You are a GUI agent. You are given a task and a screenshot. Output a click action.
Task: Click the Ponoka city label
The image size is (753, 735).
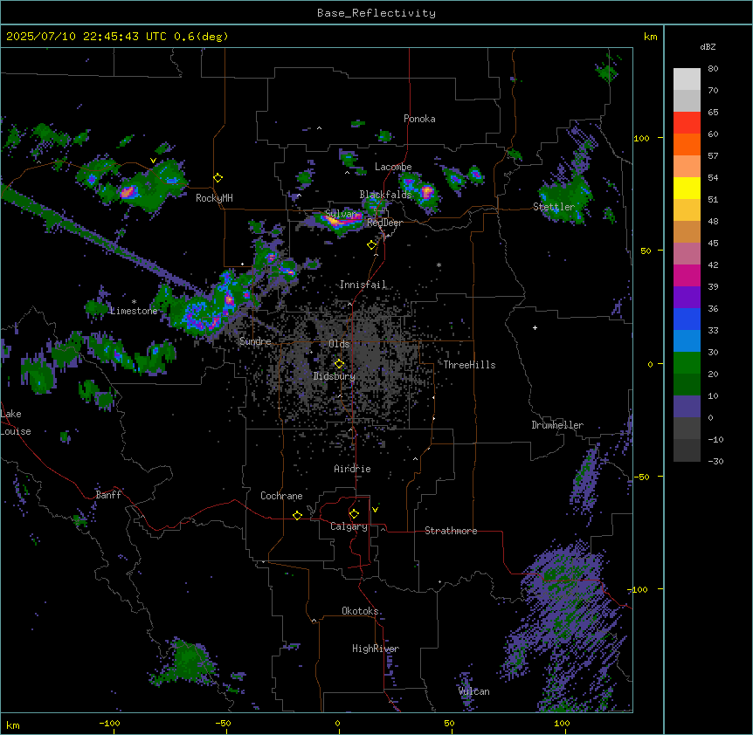(419, 119)
